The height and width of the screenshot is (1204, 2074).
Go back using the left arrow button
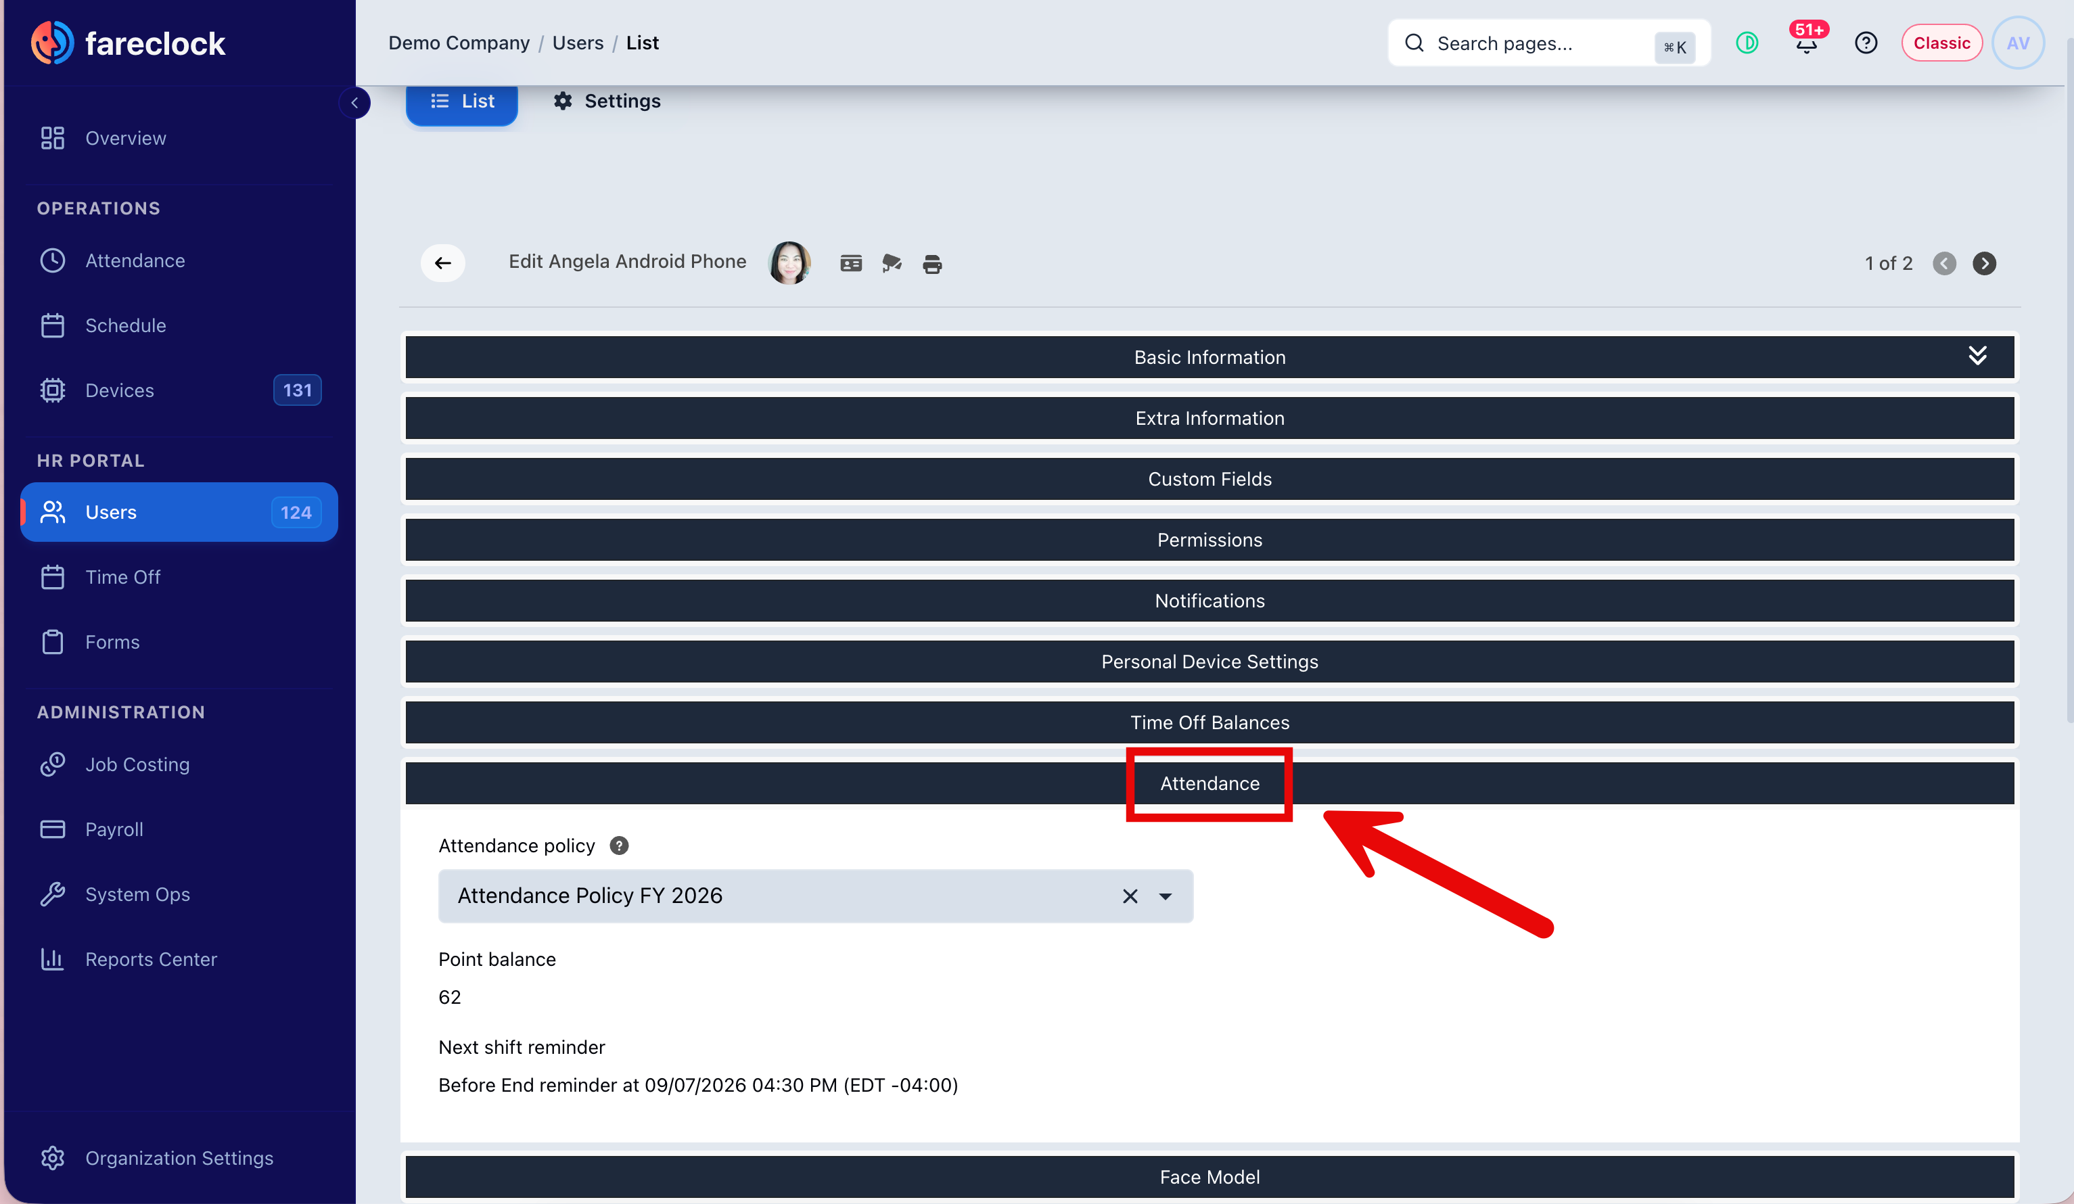[443, 263]
